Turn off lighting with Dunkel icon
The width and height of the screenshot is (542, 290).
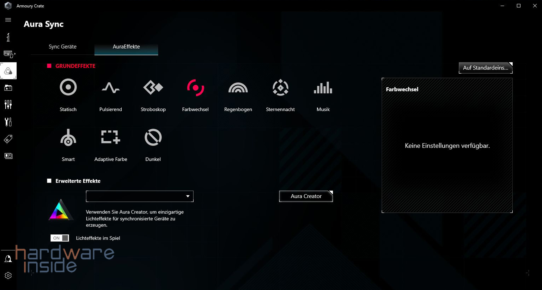153,137
